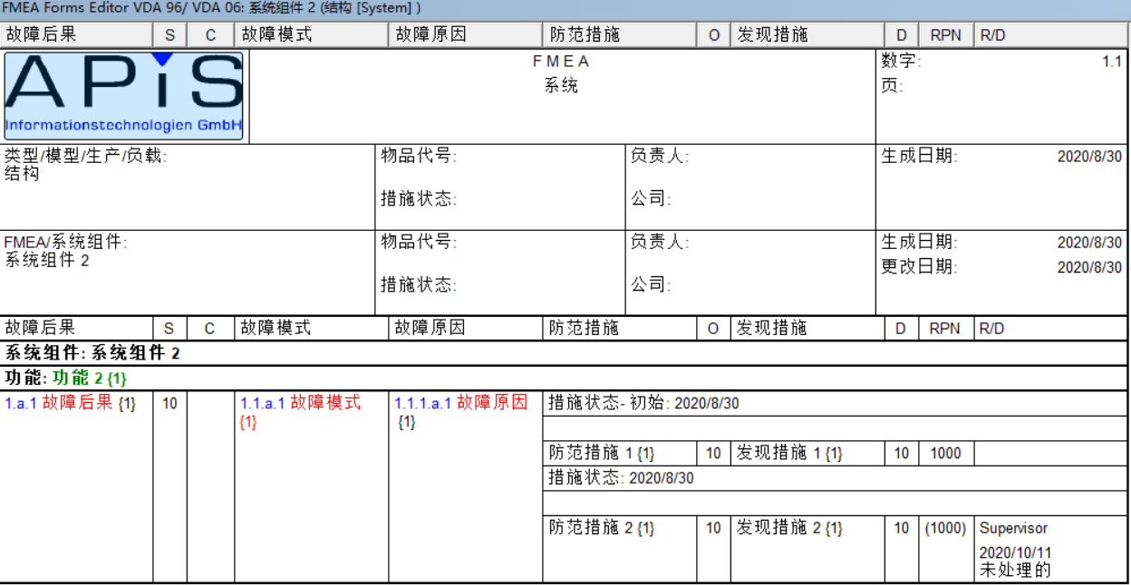Select detection action "发现措施 1 {1}"
1131x585 pixels.
[788, 453]
